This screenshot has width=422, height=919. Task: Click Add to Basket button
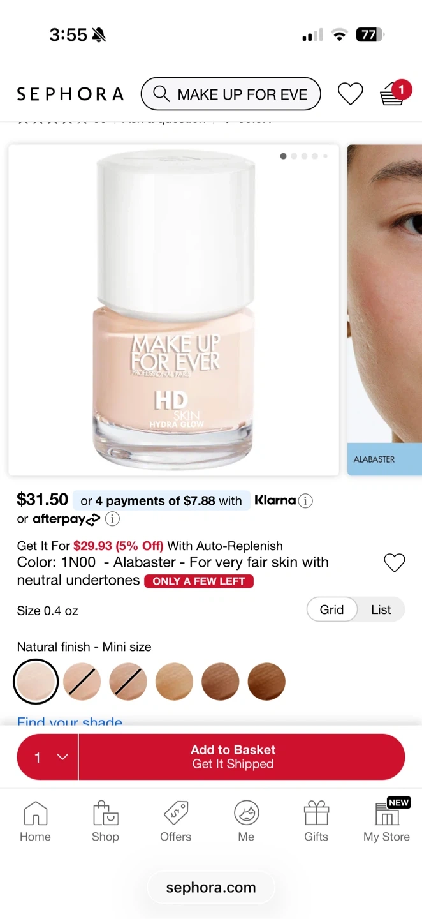point(242,757)
